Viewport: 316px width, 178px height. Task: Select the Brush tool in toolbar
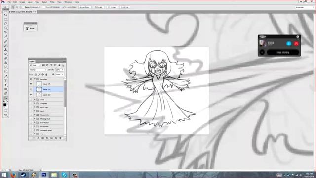click(5, 45)
